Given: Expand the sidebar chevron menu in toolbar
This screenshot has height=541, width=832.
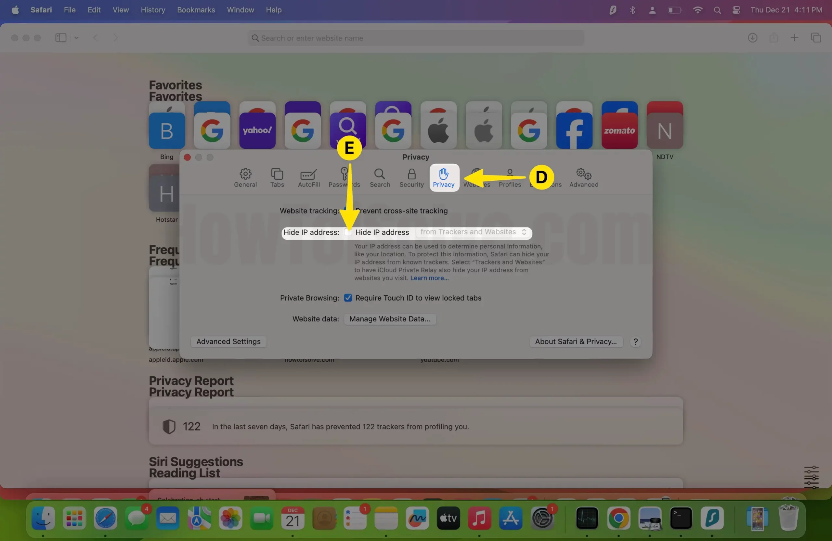Looking at the screenshot, I should [76, 38].
